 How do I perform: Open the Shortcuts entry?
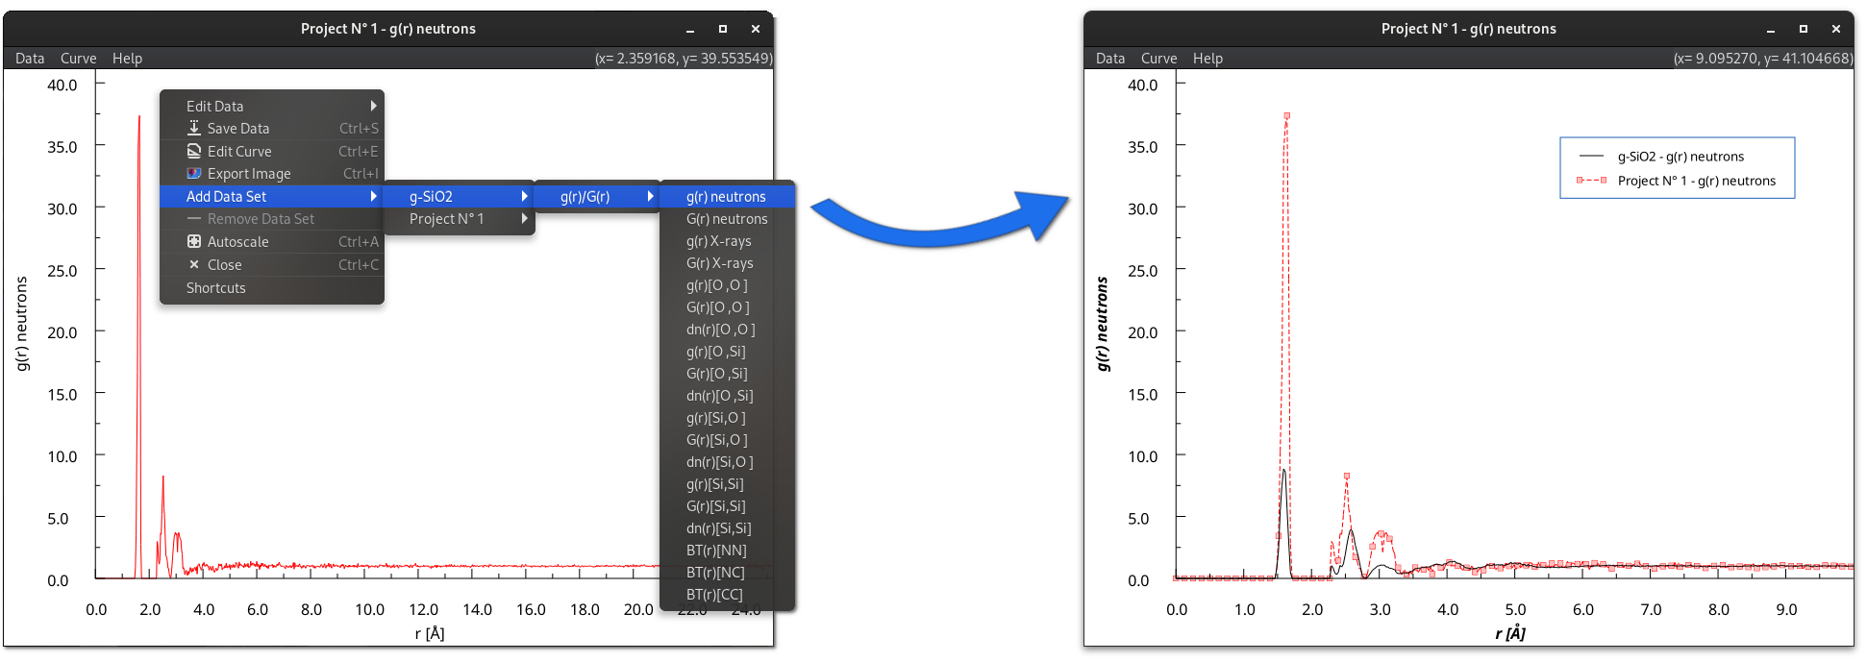[x=216, y=288]
